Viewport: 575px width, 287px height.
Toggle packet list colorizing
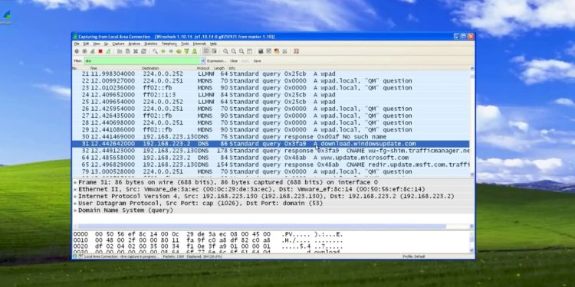pyautogui.click(x=206, y=51)
